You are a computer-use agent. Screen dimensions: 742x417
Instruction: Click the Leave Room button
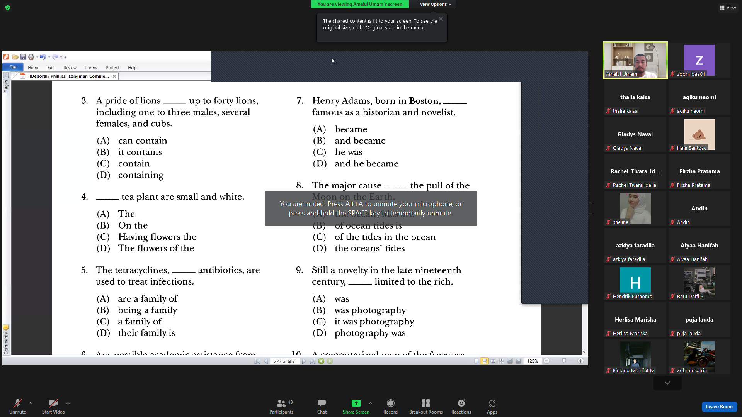point(719,407)
